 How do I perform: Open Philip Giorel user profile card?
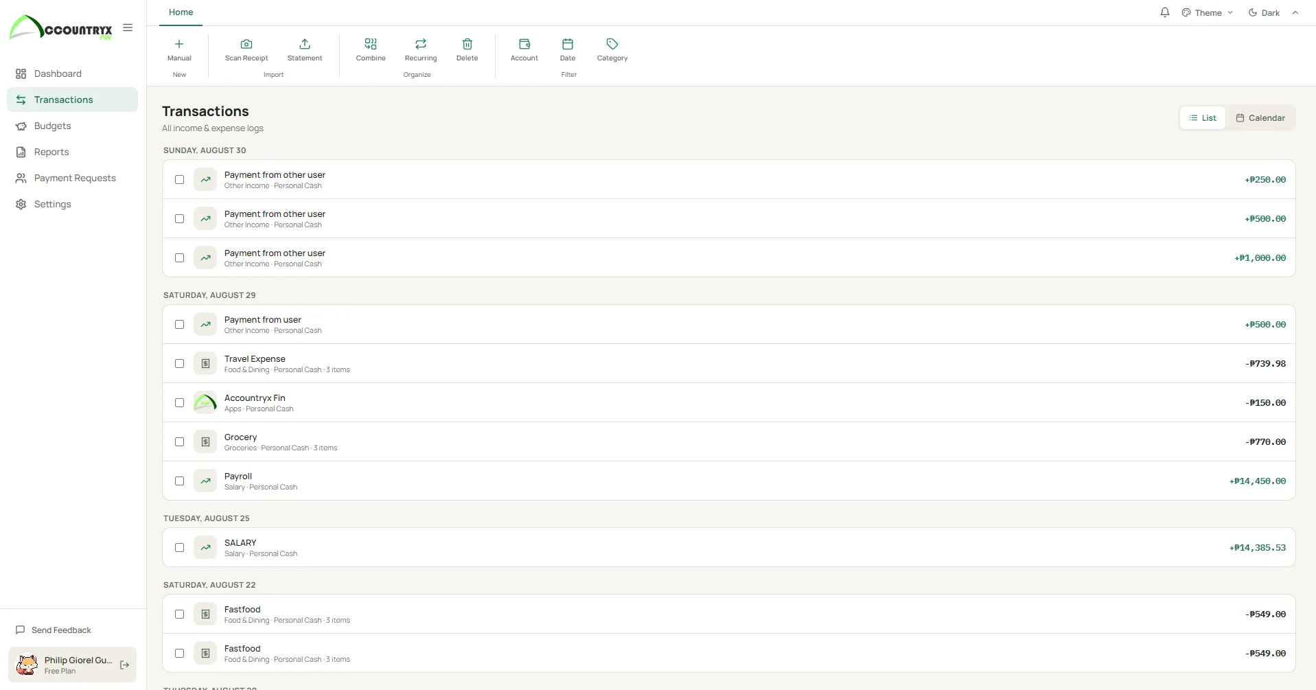pos(72,665)
